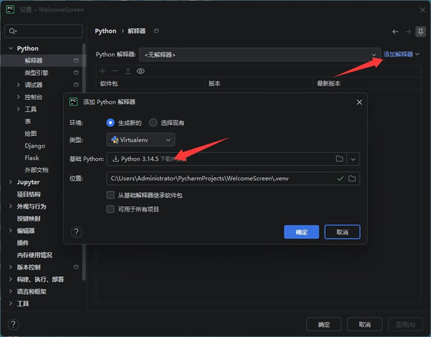Click the settings search input field
The height and width of the screenshot is (337, 431).
[x=44, y=31]
